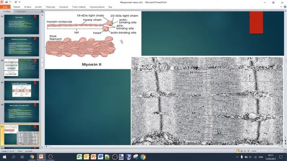
Task: Click thumbnail pane scroll down arrow
Action: [x=42, y=147]
